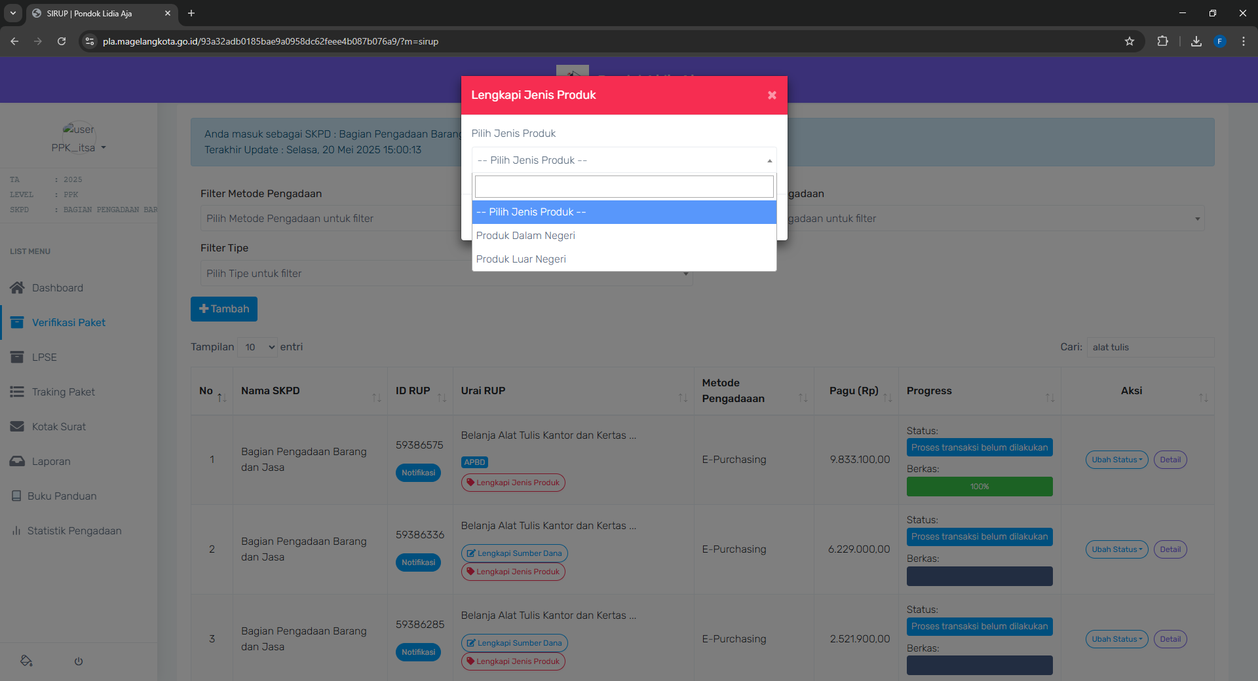Bookmark this page with the star icon
1258x681 pixels.
[1130, 41]
